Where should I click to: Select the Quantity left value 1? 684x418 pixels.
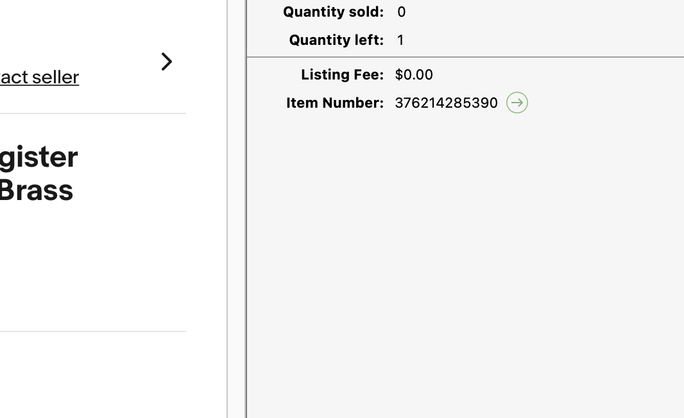pos(400,40)
